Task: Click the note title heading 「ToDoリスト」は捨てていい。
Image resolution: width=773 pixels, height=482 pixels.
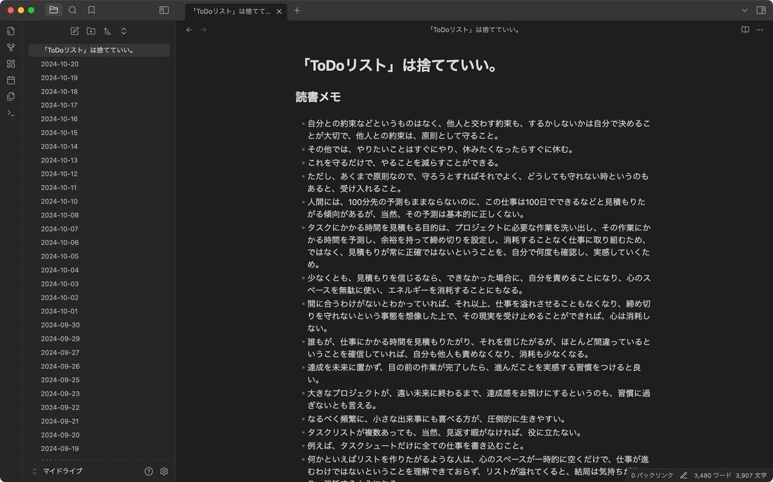Action: (398, 66)
